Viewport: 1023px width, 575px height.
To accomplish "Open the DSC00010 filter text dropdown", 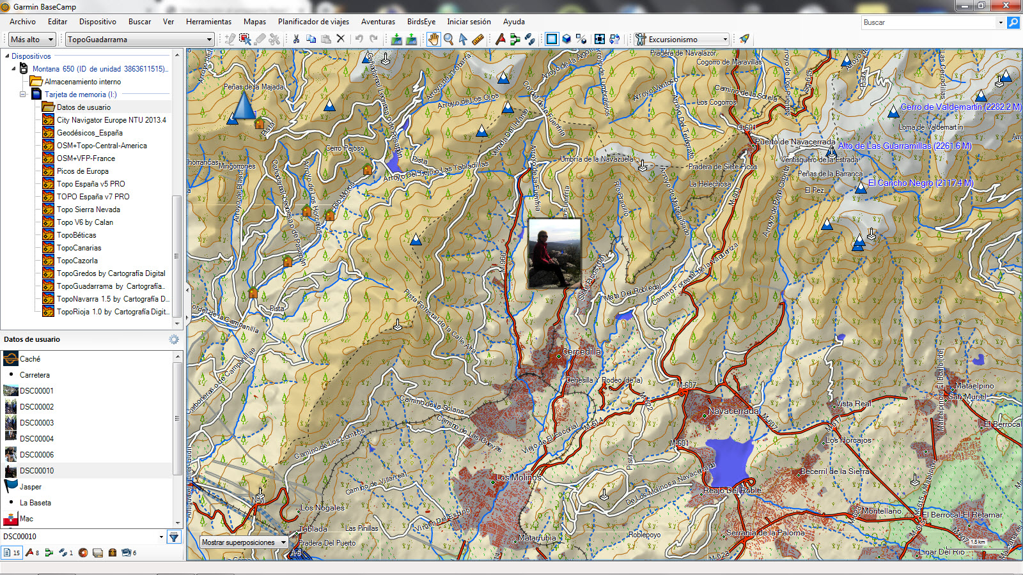I will pyautogui.click(x=161, y=537).
